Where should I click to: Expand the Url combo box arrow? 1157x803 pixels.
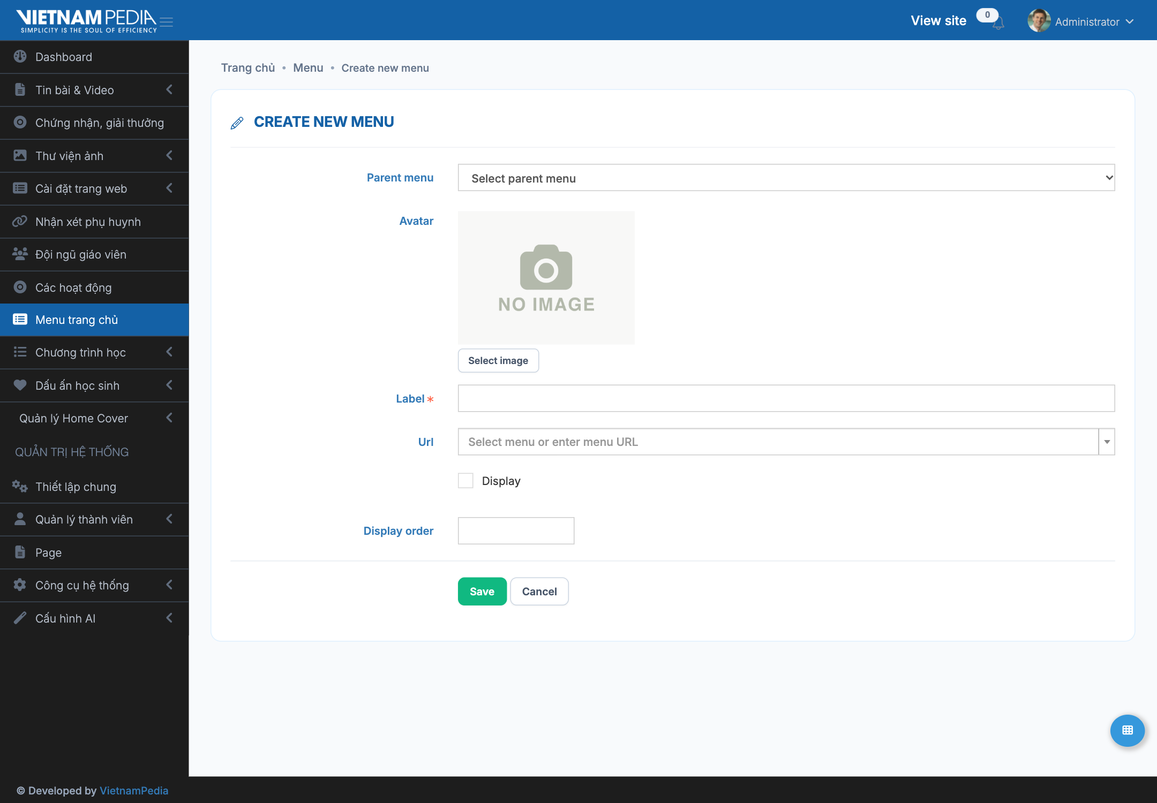[x=1107, y=442]
